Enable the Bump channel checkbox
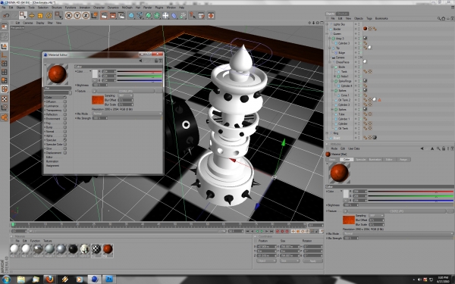This screenshot has width=455, height=284. (x=64, y=127)
